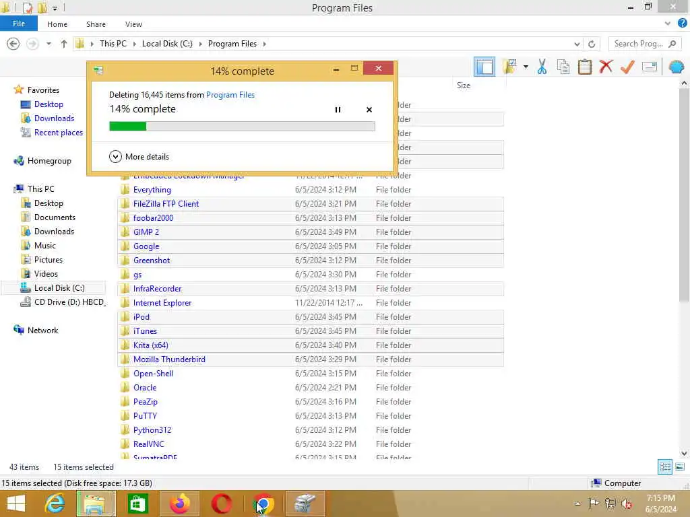
Task: Select Pictures under This PC
Action: click(x=49, y=259)
